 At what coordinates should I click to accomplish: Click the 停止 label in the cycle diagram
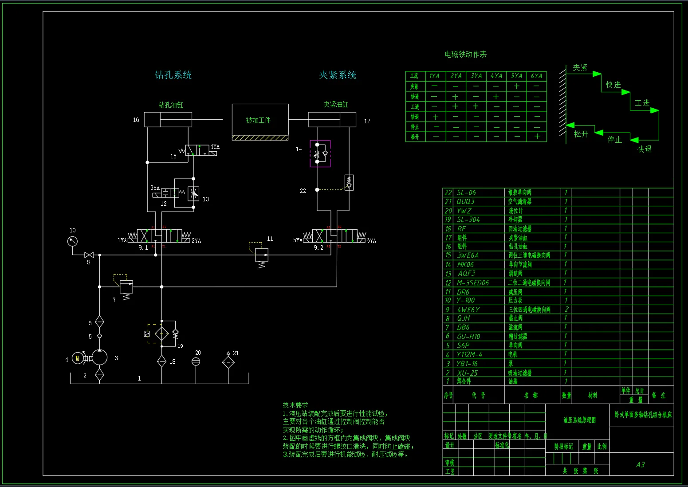tap(615, 140)
